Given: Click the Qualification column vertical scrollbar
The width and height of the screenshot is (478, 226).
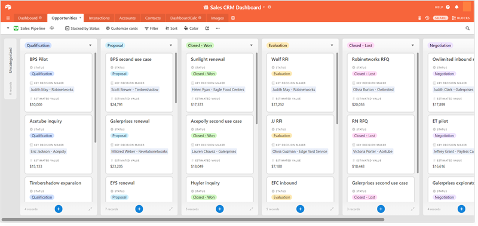Looking at the screenshot, I should pos(95,97).
